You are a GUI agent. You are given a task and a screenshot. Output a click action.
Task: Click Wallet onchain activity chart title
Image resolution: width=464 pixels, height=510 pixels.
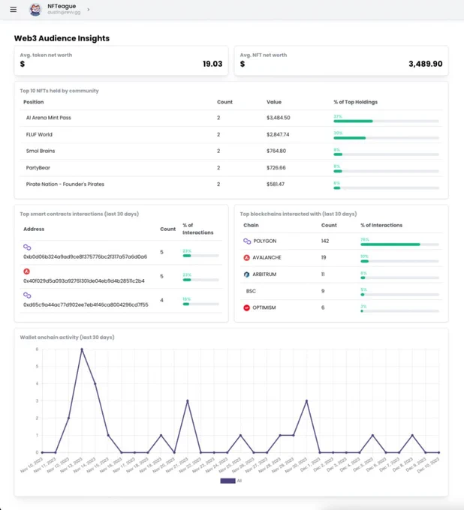[x=67, y=337]
